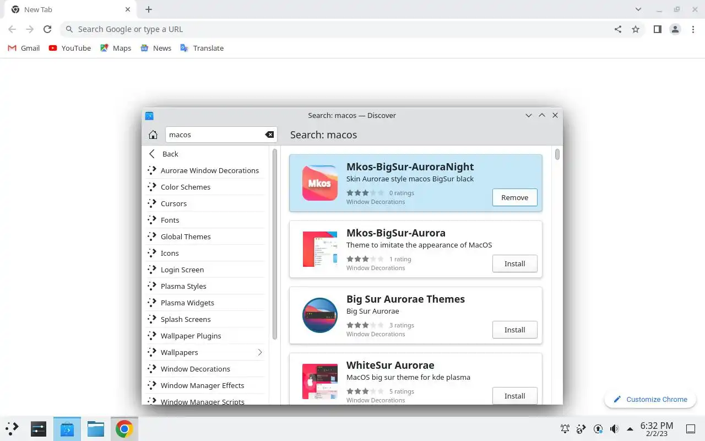Click the Show Desktop button in the panel
Screen dimensions: 705x441
(691, 429)
